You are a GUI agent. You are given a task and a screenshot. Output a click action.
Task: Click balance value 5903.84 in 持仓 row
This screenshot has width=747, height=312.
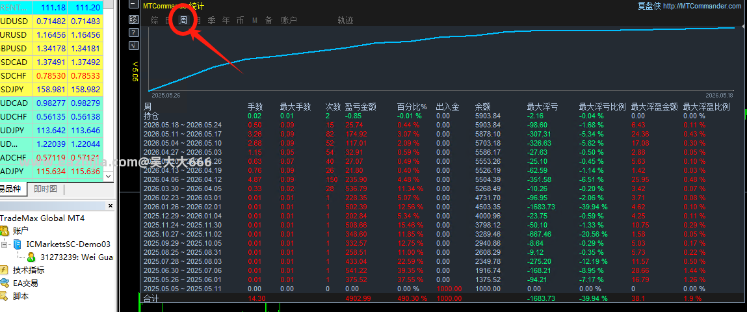(x=488, y=116)
